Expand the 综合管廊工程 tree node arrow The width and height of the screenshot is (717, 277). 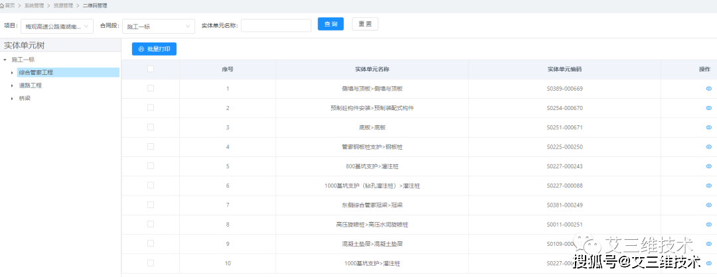[12, 72]
